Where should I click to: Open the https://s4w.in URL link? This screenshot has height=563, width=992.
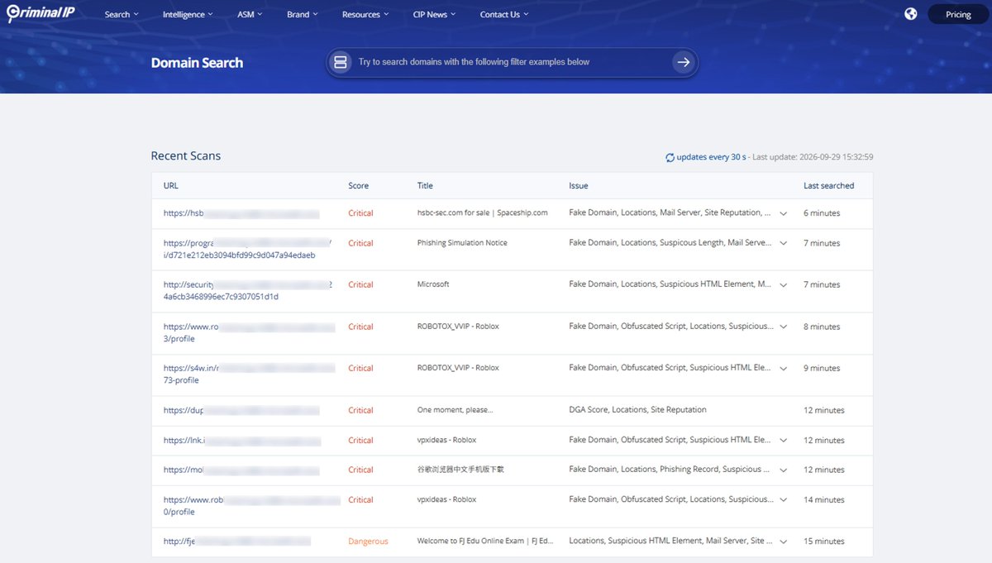tap(249, 374)
